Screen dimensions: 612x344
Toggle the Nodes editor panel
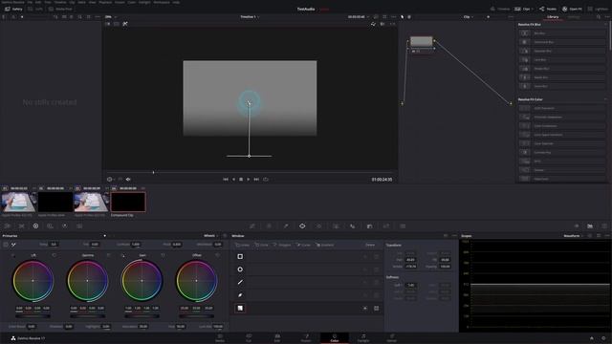pyautogui.click(x=548, y=9)
